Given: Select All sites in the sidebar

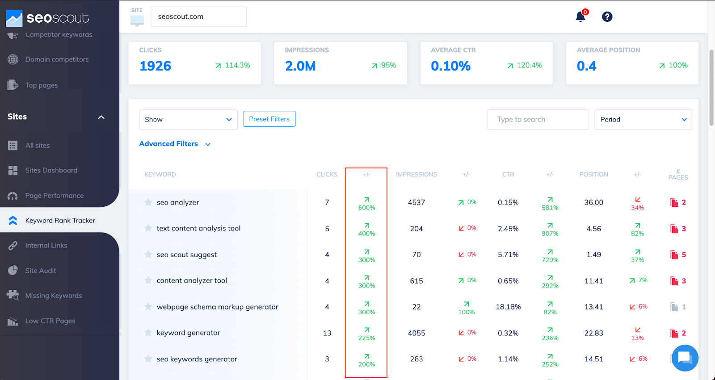Looking at the screenshot, I should tap(38, 146).
